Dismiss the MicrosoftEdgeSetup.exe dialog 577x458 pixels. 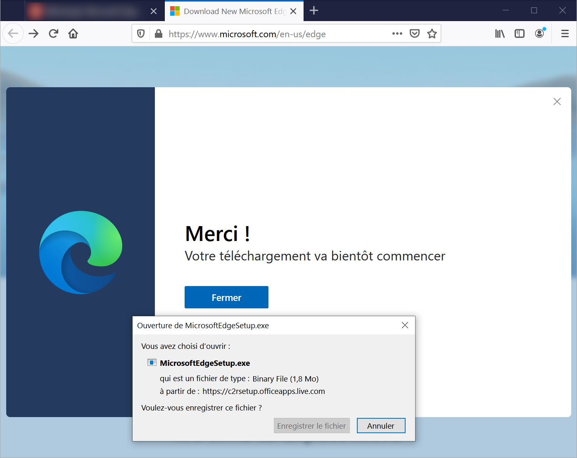[x=404, y=325]
